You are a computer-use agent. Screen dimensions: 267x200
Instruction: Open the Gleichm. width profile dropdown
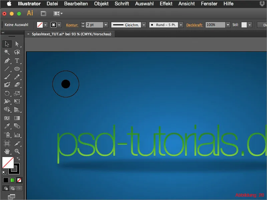click(x=144, y=25)
